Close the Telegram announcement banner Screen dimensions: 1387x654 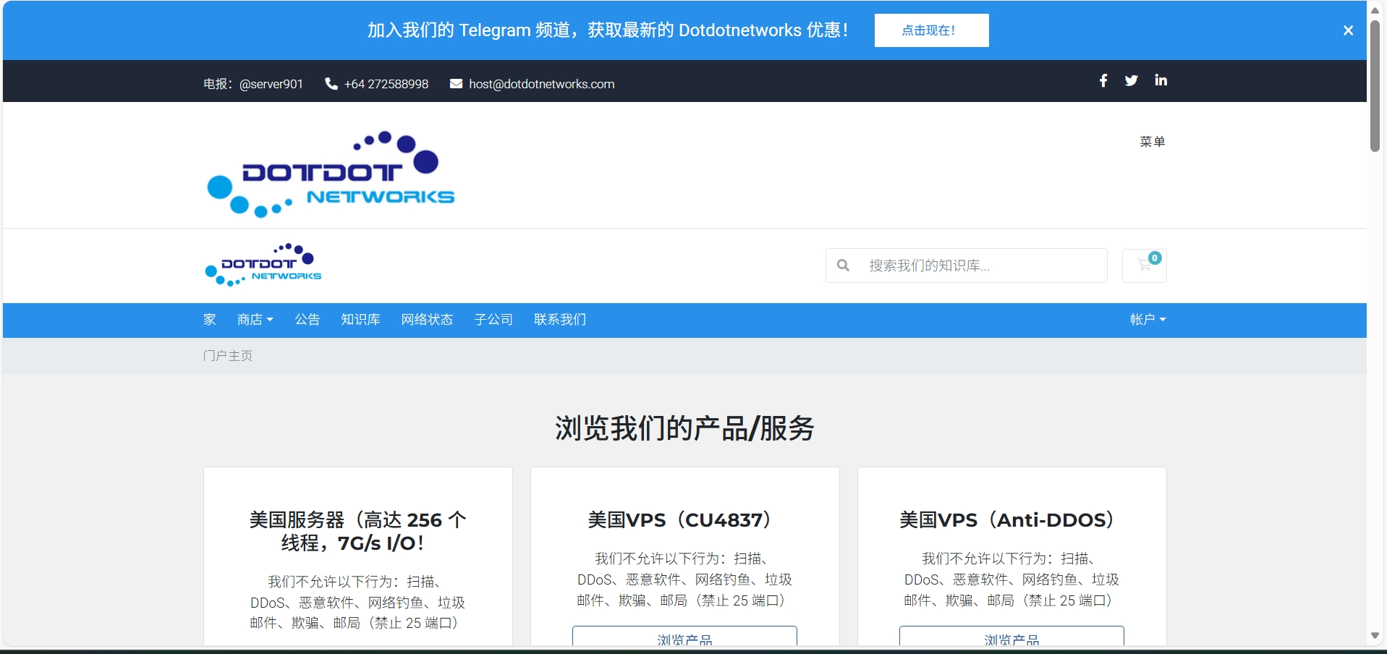click(1348, 30)
